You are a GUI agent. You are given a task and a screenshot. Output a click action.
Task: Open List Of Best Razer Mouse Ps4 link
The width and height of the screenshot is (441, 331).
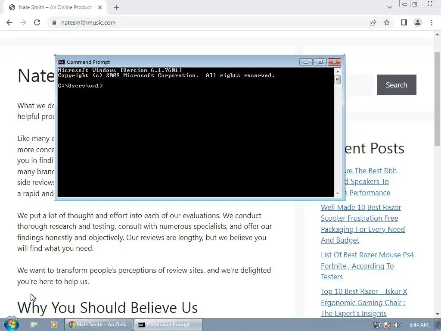coord(367,265)
